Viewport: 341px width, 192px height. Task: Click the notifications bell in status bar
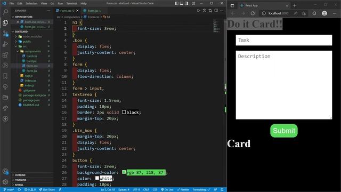point(222,190)
